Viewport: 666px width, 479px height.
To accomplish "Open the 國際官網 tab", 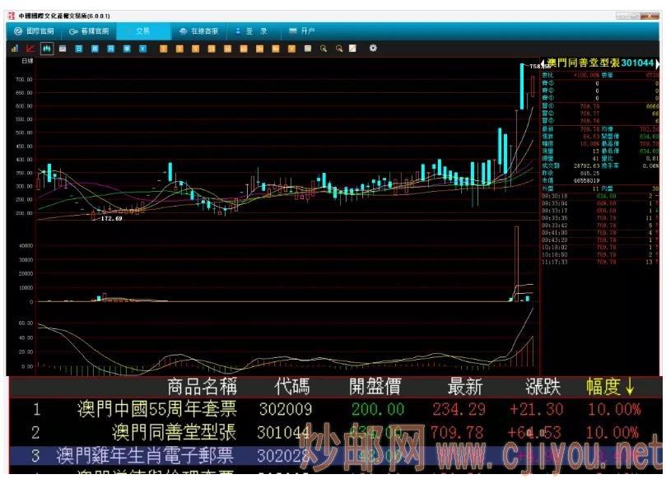I will pos(34,31).
